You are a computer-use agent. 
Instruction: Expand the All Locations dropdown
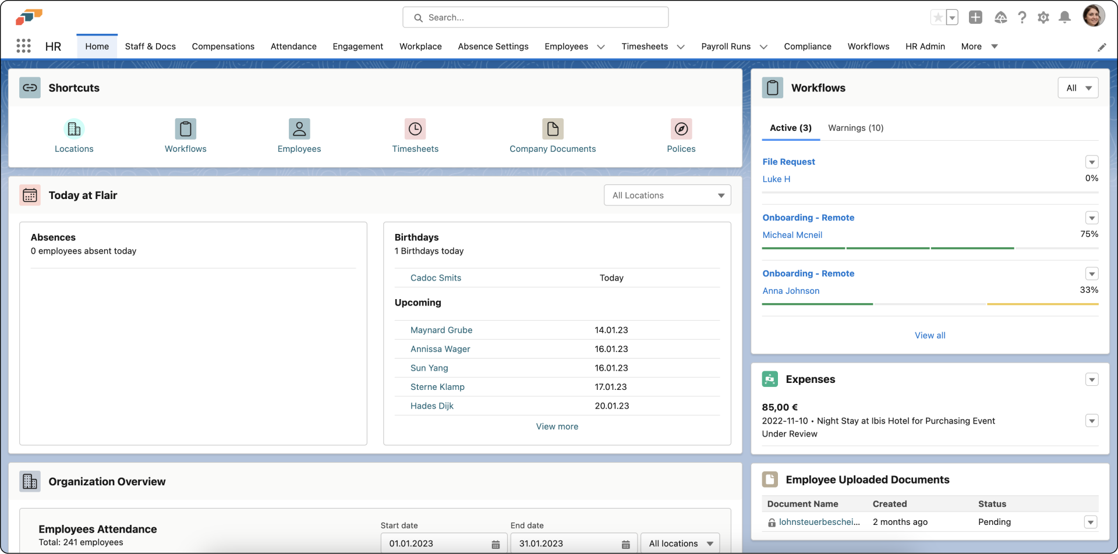pos(667,196)
